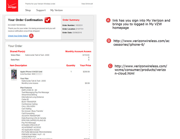The width and height of the screenshot is (180, 139).
Task: Click the Quantity column header
Action: click(71, 65)
